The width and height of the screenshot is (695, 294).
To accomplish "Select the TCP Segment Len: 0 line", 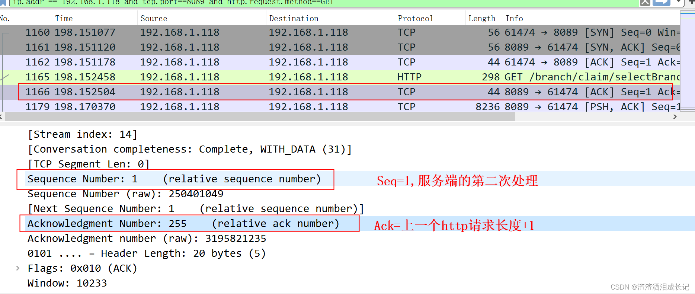I will coord(89,164).
